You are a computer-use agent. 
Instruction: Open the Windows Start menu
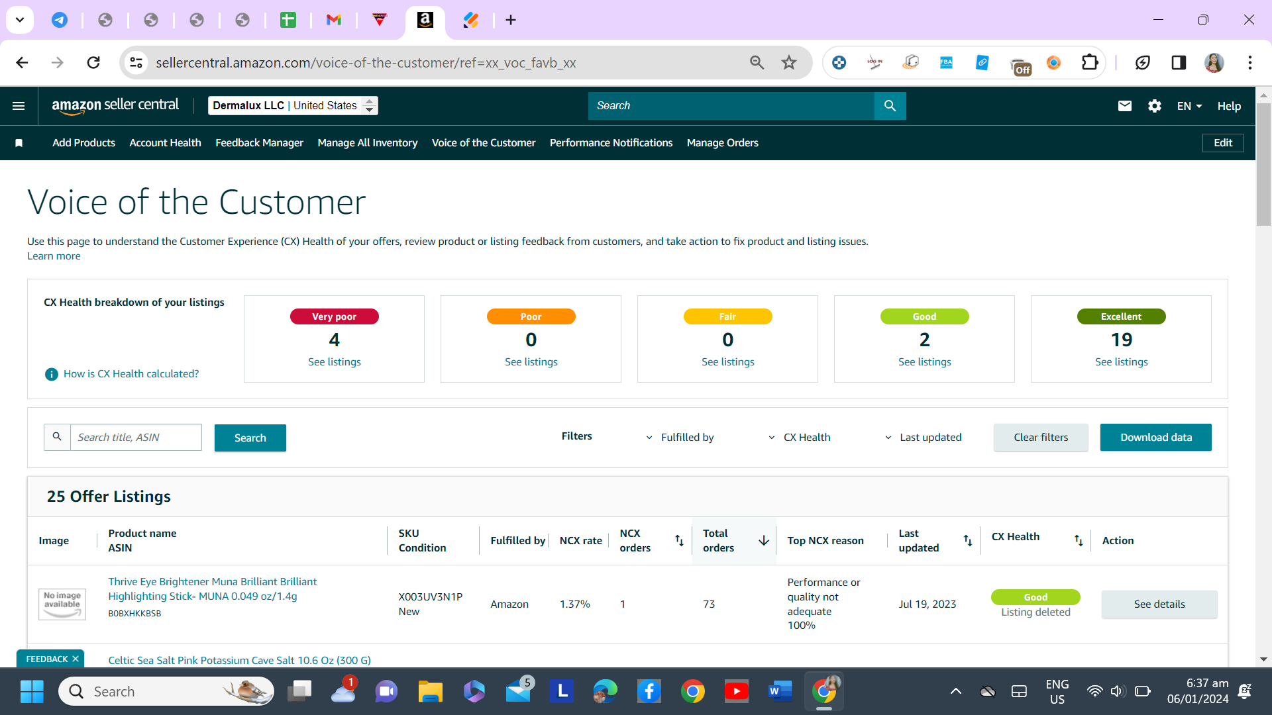pos(32,692)
